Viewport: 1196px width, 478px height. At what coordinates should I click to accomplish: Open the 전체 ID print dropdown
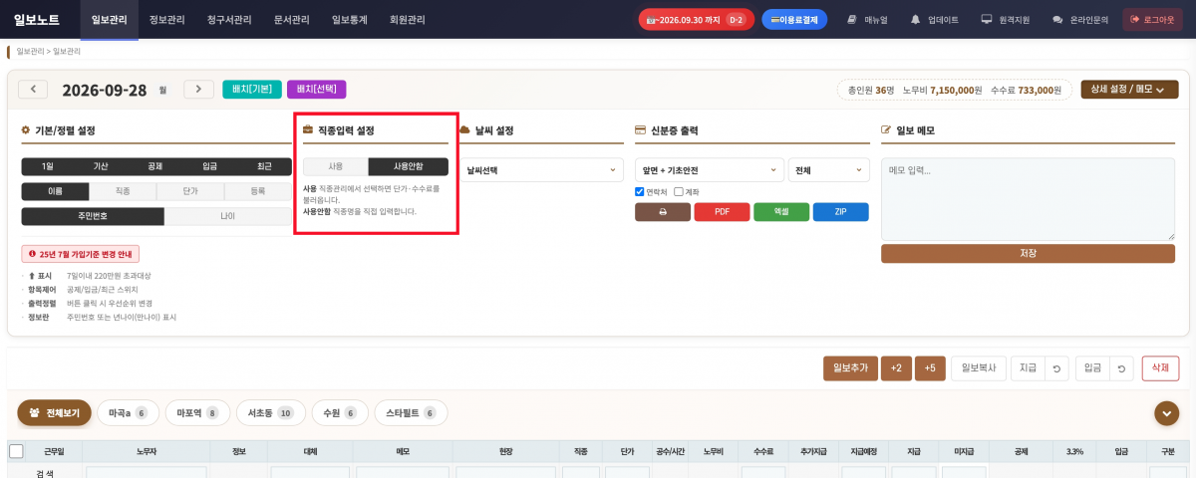coord(829,170)
